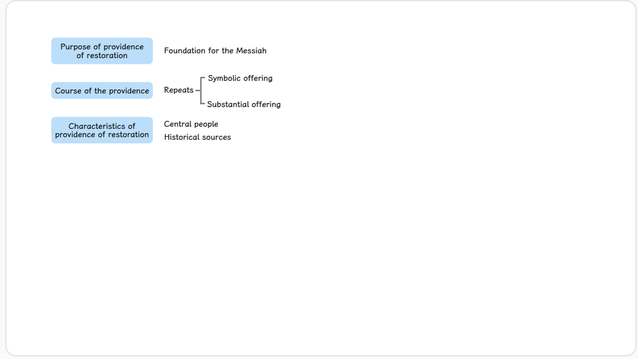Click the 'Repeats' label
The image size is (638, 359).
[179, 90]
